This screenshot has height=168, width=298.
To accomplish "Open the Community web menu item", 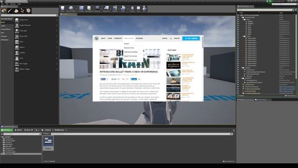I will point(118,38).
